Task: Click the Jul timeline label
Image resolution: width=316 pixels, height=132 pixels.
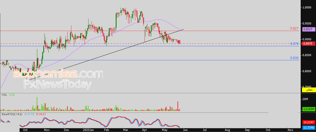Action: pyautogui.click(x=205, y=130)
